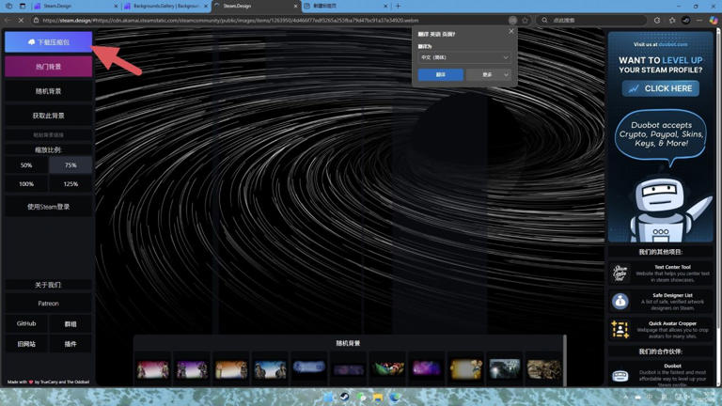Screen dimensions: 722x406
Task: Select the 125% scale option
Action: point(71,184)
